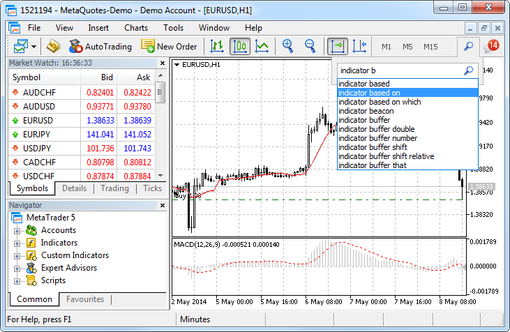Image resolution: width=510 pixels, height=332 pixels.
Task: Open the Charts menu
Action: click(136, 28)
